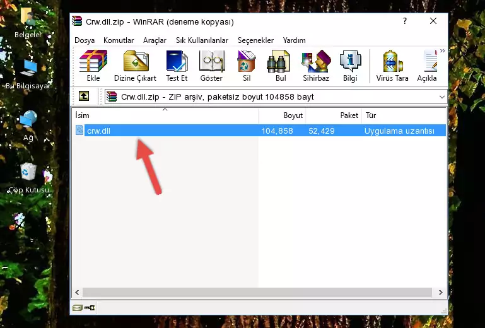Click the drive icon in status bar
Viewport: 485px width, 328px height.
tap(78, 308)
